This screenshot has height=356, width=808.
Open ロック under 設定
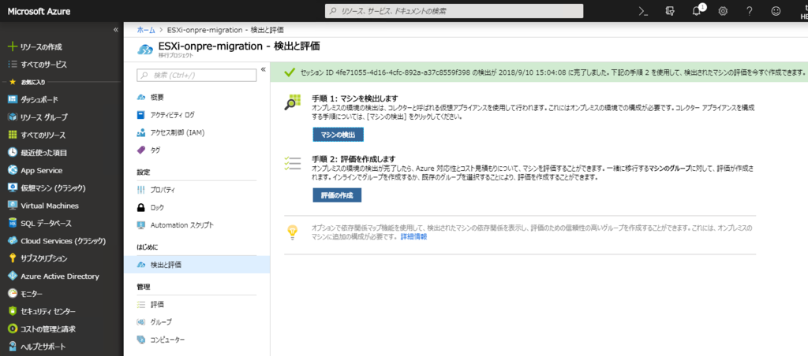point(157,208)
